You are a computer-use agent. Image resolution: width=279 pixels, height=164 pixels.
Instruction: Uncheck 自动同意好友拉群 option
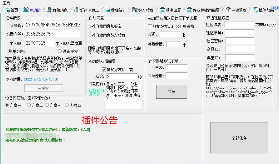(93, 35)
